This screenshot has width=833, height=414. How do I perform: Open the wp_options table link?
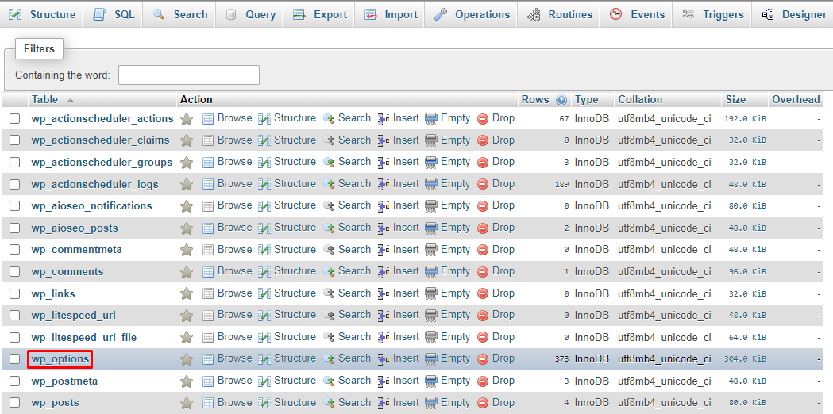60,359
